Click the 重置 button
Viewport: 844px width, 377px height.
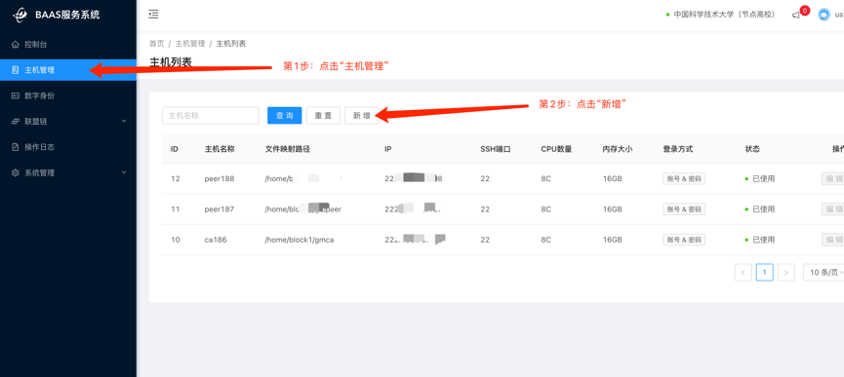[323, 116]
